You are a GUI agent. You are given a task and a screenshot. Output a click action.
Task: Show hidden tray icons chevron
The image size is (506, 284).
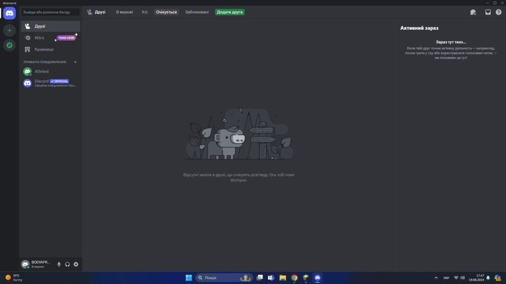click(x=436, y=277)
